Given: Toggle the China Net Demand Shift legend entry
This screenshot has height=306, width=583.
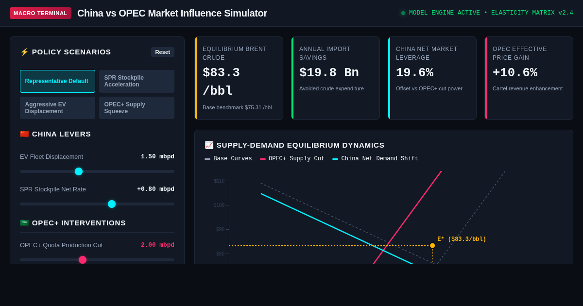Looking at the screenshot, I should [x=375, y=159].
